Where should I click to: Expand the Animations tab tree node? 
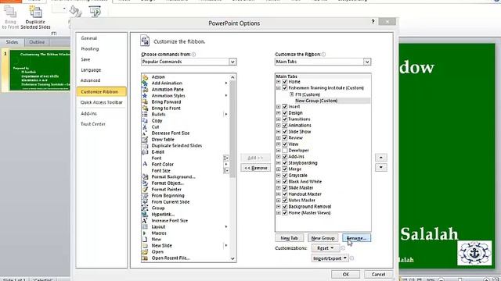click(x=279, y=126)
